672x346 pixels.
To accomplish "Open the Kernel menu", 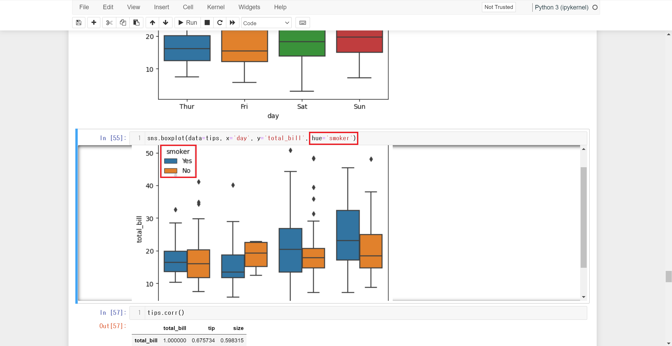I will coord(216,7).
